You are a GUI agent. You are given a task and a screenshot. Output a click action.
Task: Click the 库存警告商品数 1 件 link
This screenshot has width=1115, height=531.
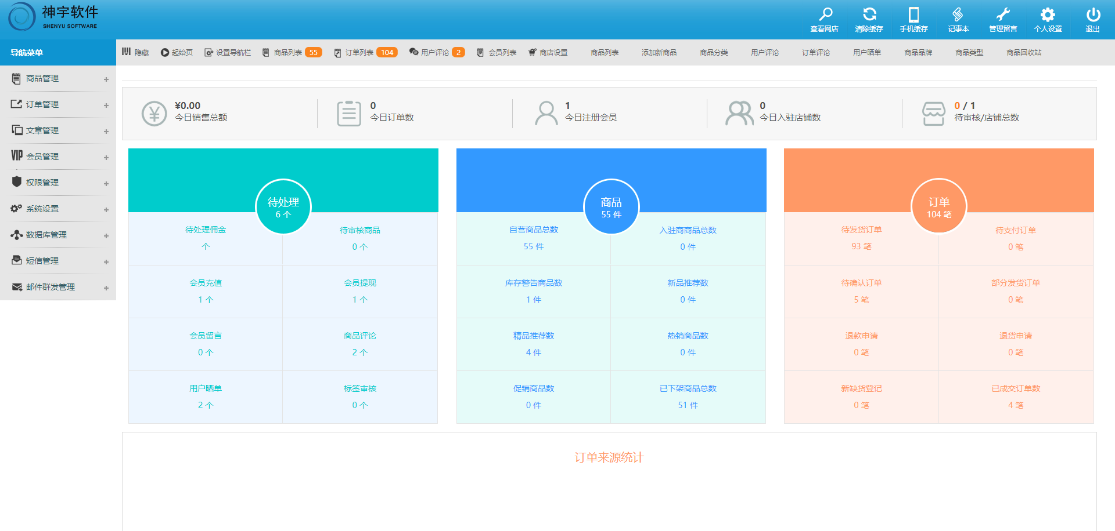[x=534, y=292]
